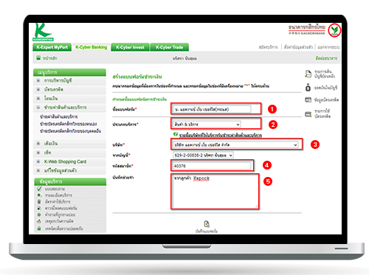Switch to the K-Cyber Invest tab

(130, 47)
